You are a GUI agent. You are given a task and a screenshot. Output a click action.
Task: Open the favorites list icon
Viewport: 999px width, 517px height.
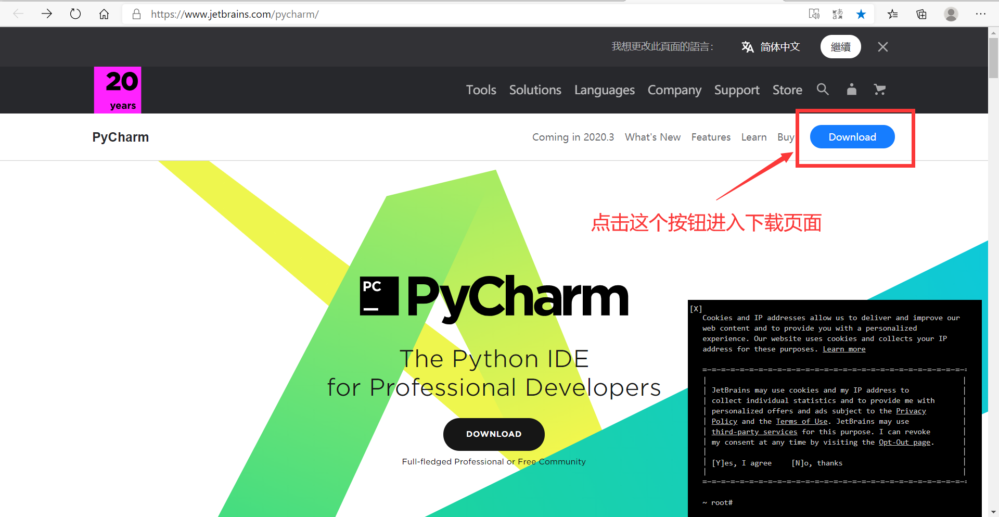click(x=893, y=14)
